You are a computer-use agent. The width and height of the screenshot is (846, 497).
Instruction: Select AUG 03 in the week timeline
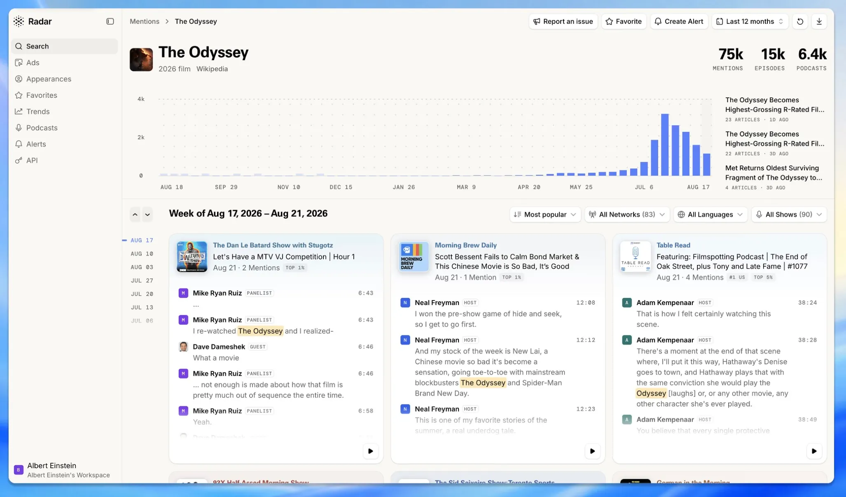pos(142,267)
